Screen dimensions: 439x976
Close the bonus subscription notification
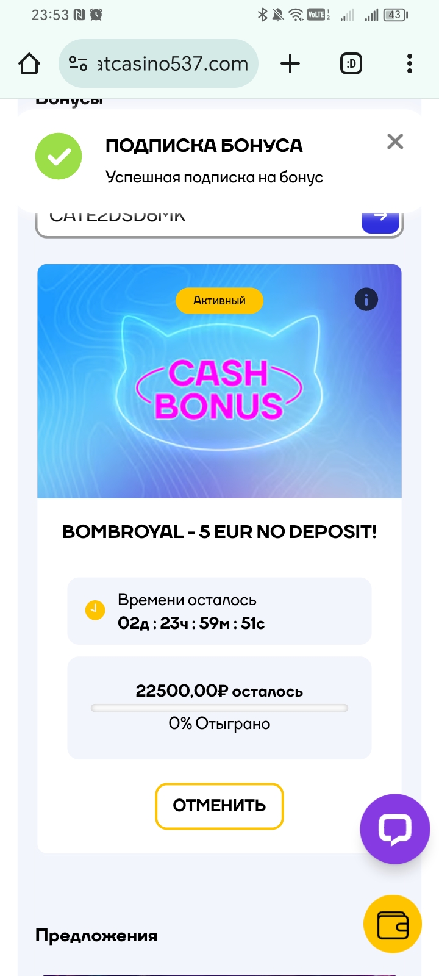coord(395,142)
